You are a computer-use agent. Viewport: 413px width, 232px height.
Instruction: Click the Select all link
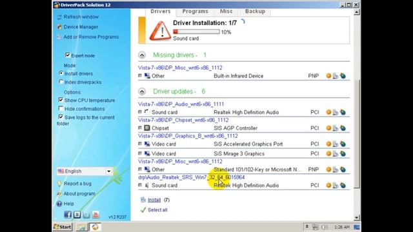point(157,210)
